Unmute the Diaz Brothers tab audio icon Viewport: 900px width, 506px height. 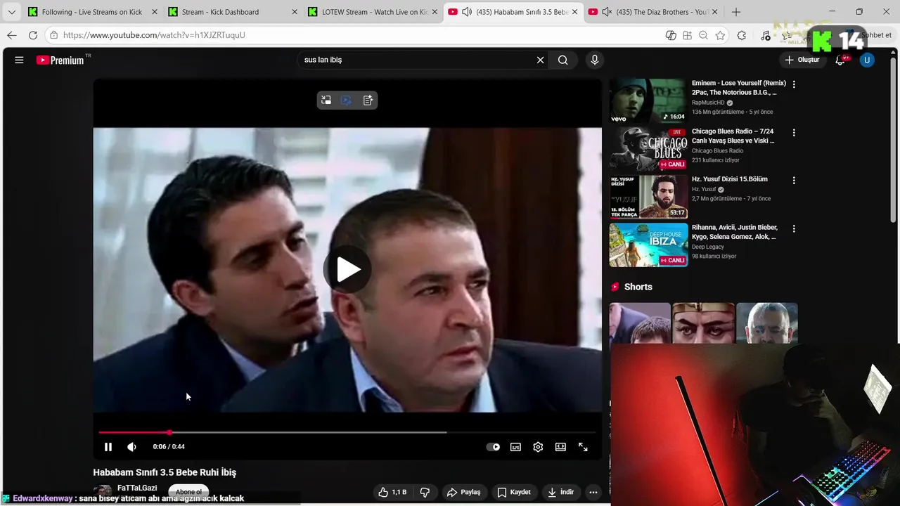607,12
